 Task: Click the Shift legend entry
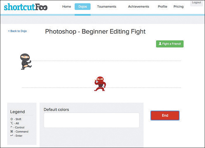pos(16,119)
